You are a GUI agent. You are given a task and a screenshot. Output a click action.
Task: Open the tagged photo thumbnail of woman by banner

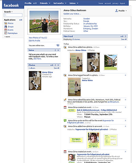coord(74,87)
